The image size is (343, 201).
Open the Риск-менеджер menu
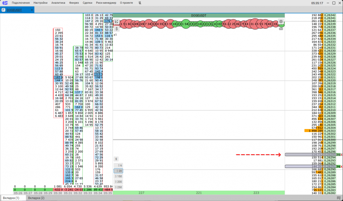(106, 3)
